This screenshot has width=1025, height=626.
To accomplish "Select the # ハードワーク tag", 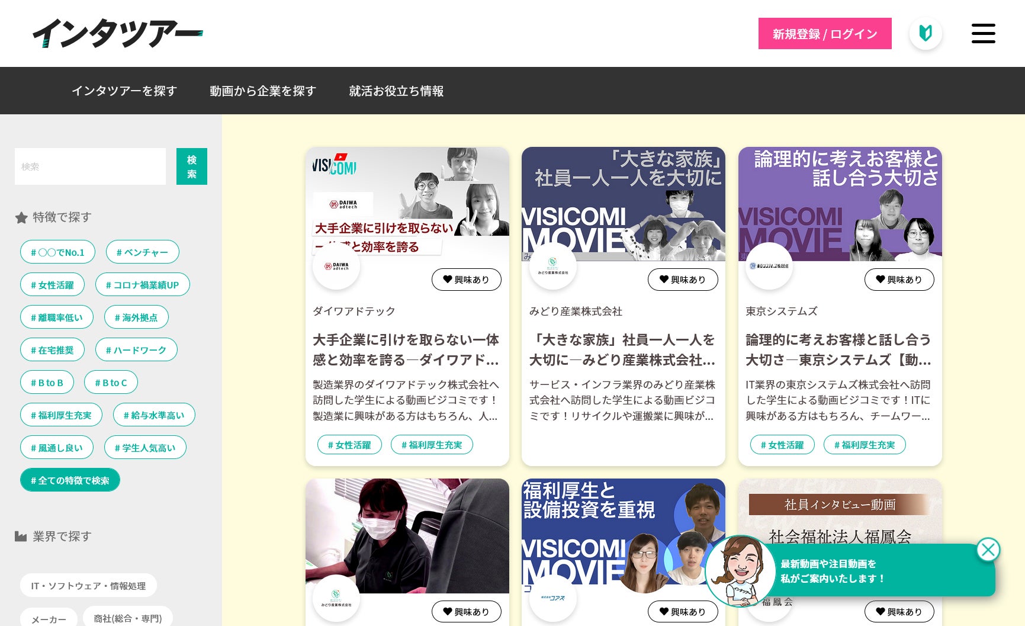I will click(x=136, y=349).
